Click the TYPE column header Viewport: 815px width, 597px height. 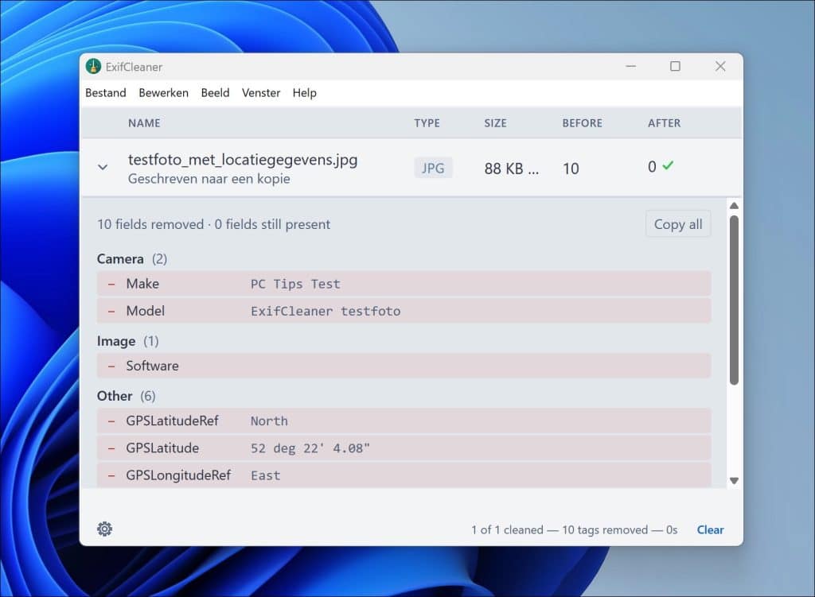coord(427,123)
